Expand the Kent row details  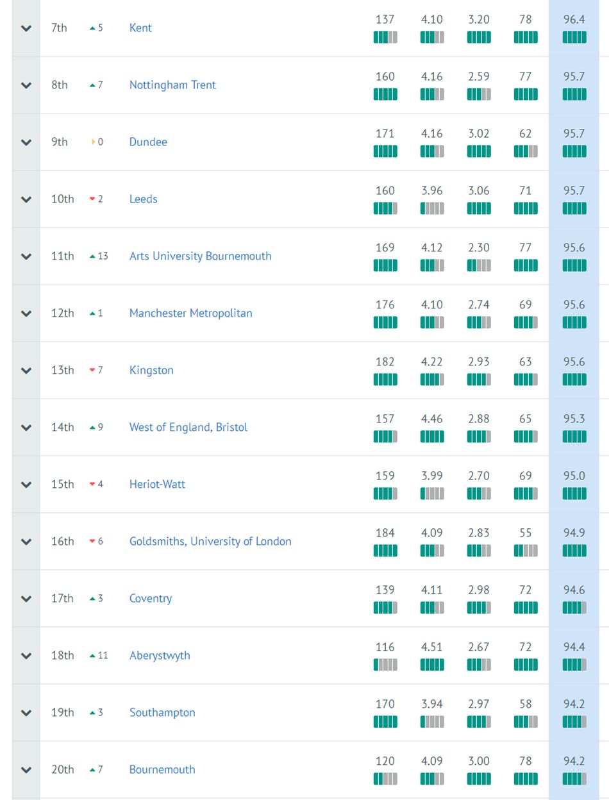[x=26, y=28]
